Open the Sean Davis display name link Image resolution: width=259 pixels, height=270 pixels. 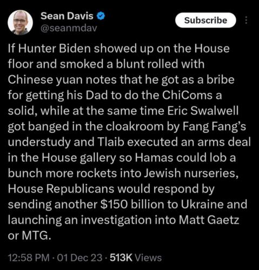click(67, 16)
